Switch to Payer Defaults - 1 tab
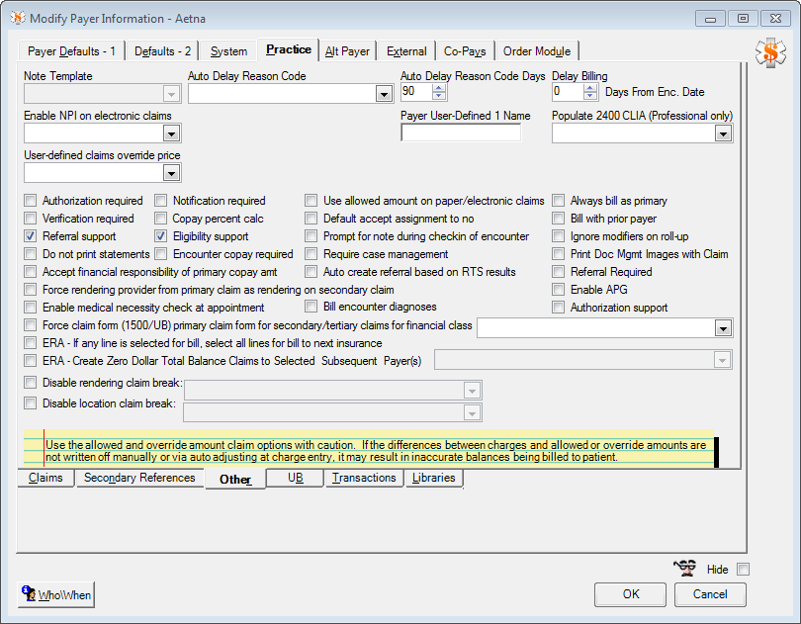Screen dimensions: 801x624 tap(71, 51)
